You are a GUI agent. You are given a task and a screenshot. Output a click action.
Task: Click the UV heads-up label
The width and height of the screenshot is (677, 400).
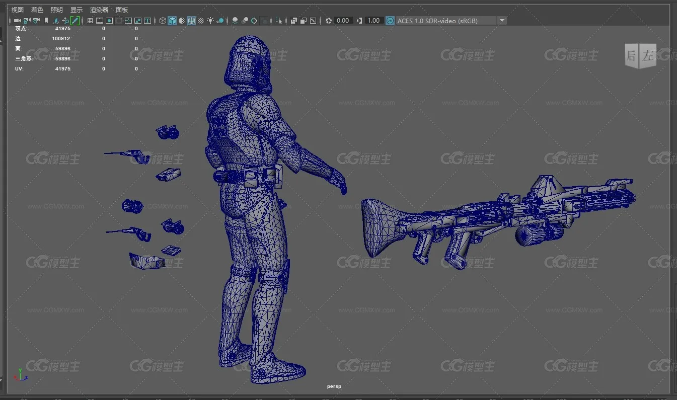point(19,69)
